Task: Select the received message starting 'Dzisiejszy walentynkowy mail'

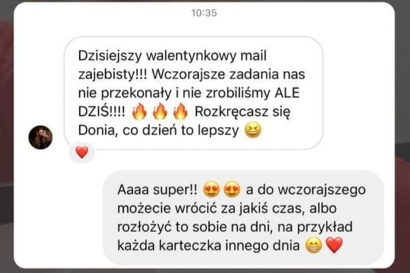Action: point(193,94)
